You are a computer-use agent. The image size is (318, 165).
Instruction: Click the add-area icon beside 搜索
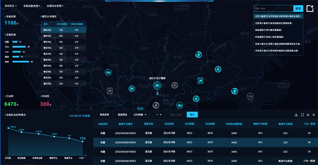click(x=310, y=9)
